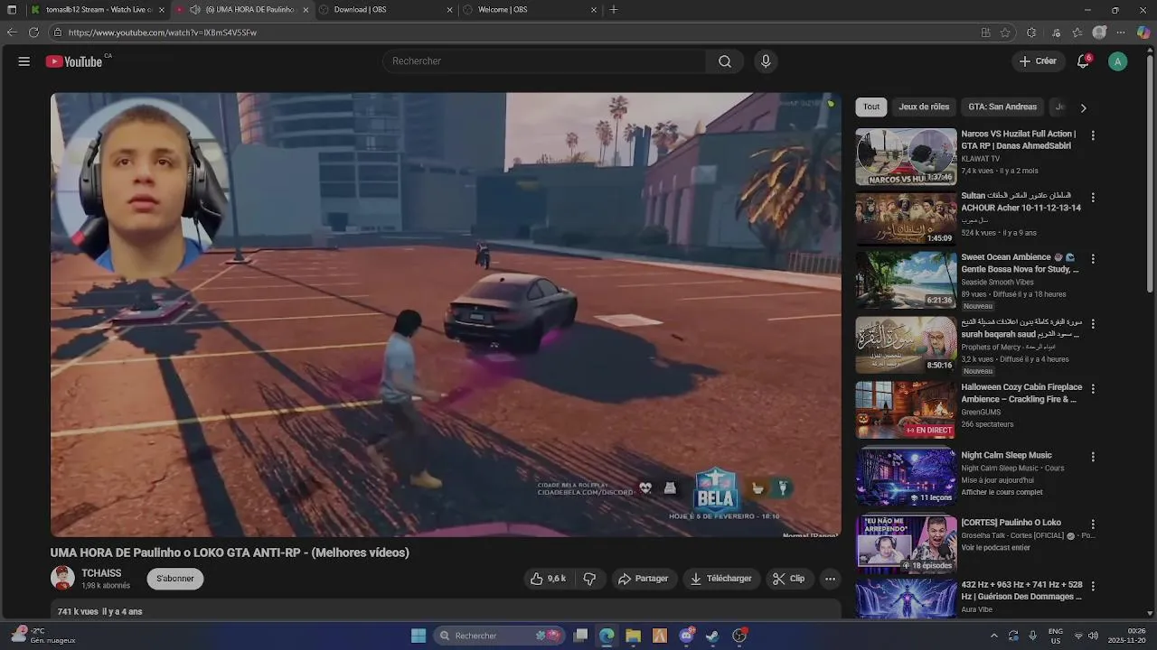Mute the YouTube tab via speaker icon
This screenshot has width=1157, height=650.
pyautogui.click(x=194, y=10)
